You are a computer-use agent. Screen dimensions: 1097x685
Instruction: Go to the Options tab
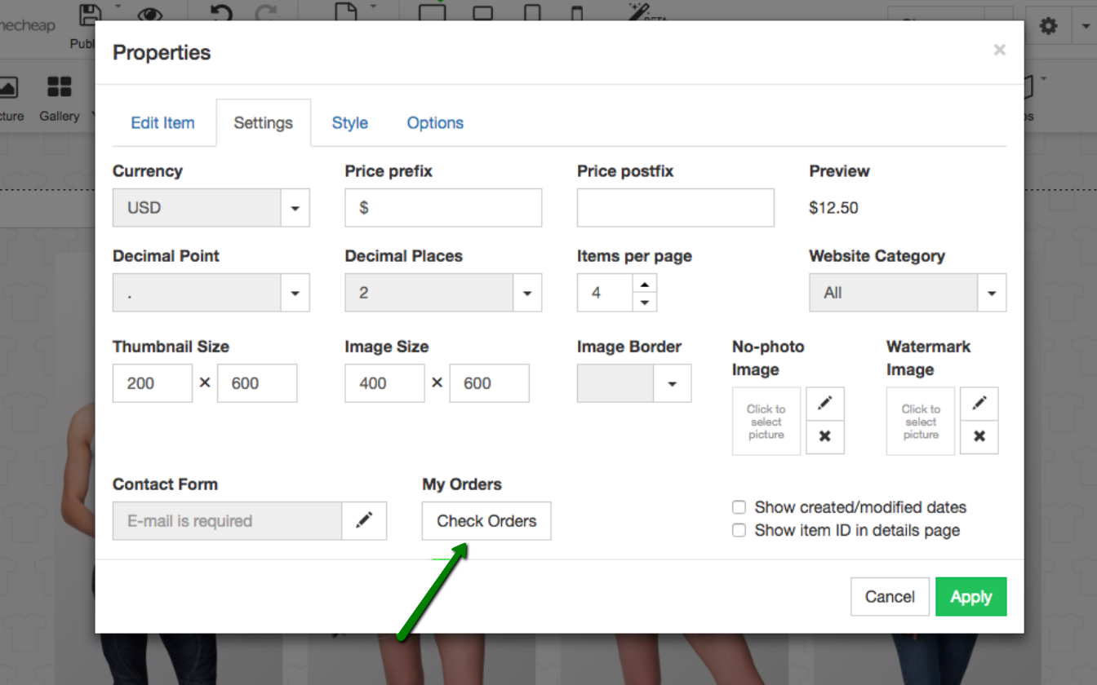coord(435,123)
